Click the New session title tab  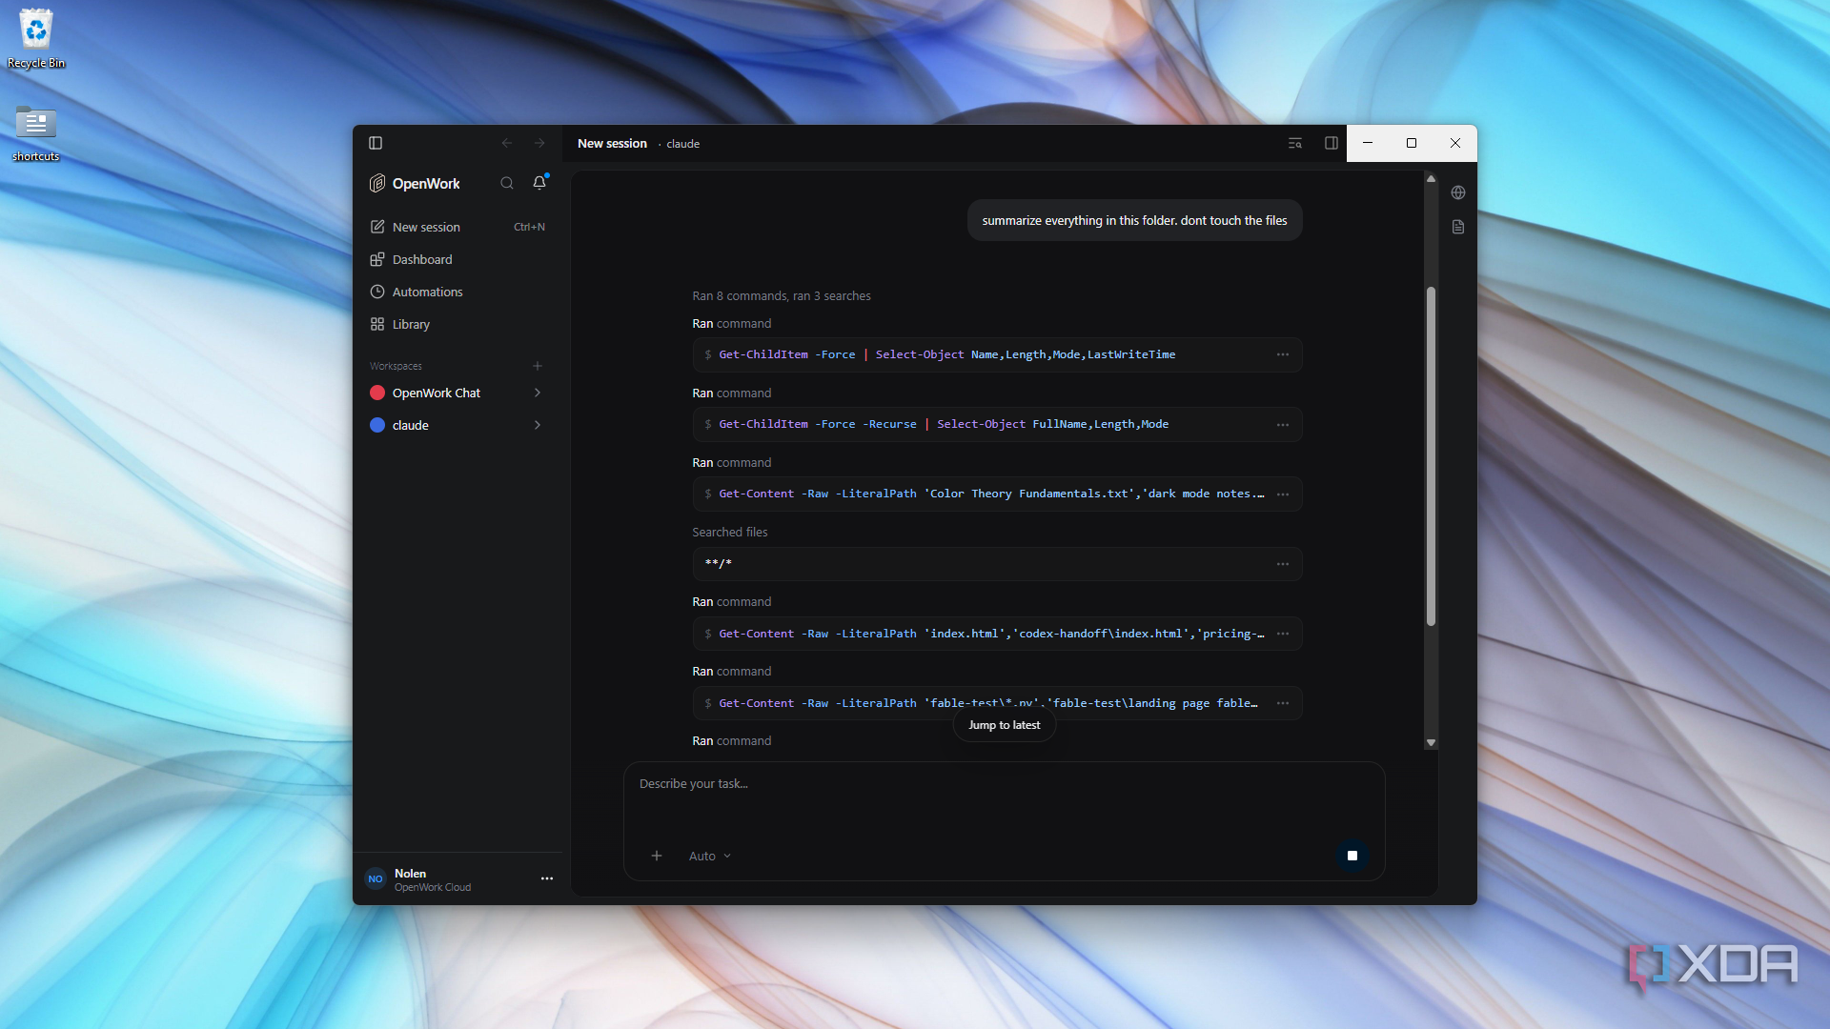coord(612,144)
